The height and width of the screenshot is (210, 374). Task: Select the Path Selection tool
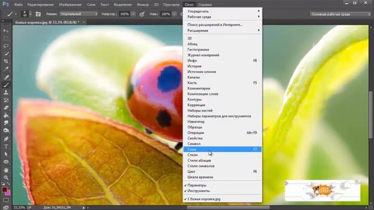(x=6, y=154)
